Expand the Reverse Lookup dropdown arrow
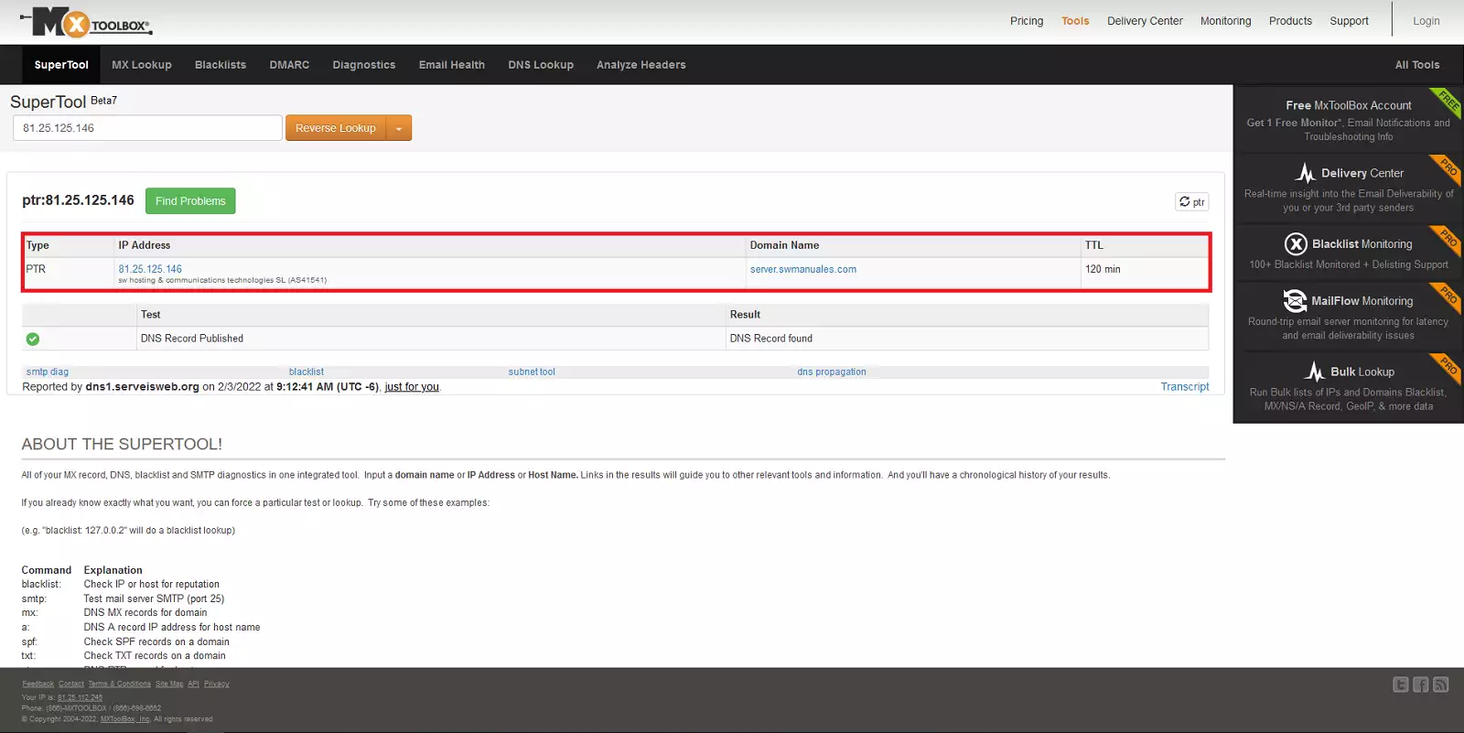 coord(399,129)
